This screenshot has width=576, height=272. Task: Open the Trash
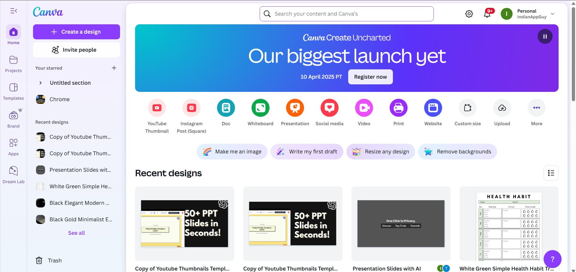(49, 261)
